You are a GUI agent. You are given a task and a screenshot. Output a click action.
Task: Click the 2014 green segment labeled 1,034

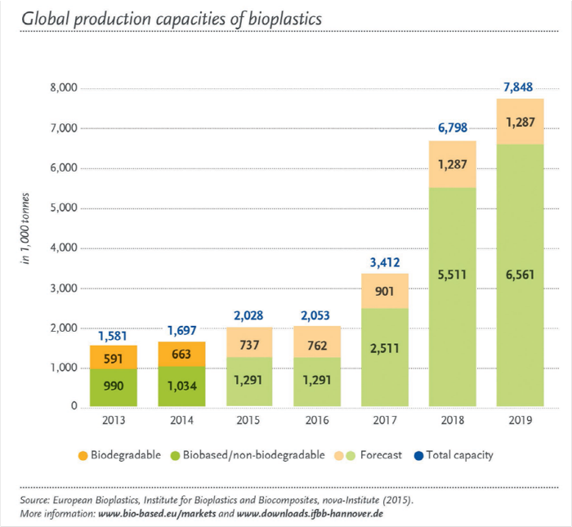click(181, 386)
